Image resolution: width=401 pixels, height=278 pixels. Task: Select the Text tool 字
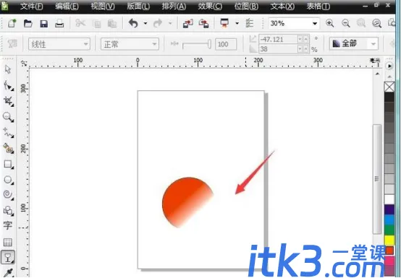tap(8, 225)
